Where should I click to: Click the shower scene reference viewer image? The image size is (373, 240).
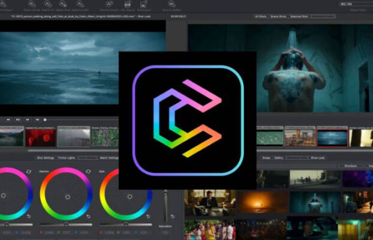tap(280, 68)
